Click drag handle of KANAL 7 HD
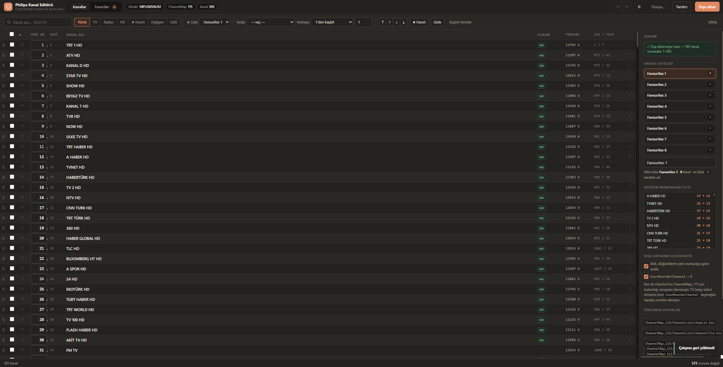This screenshot has width=723, height=367. [3, 106]
